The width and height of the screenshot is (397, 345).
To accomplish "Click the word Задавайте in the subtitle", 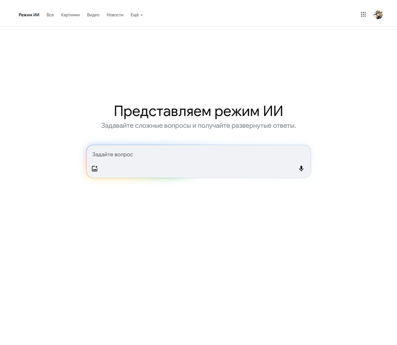I will [117, 126].
